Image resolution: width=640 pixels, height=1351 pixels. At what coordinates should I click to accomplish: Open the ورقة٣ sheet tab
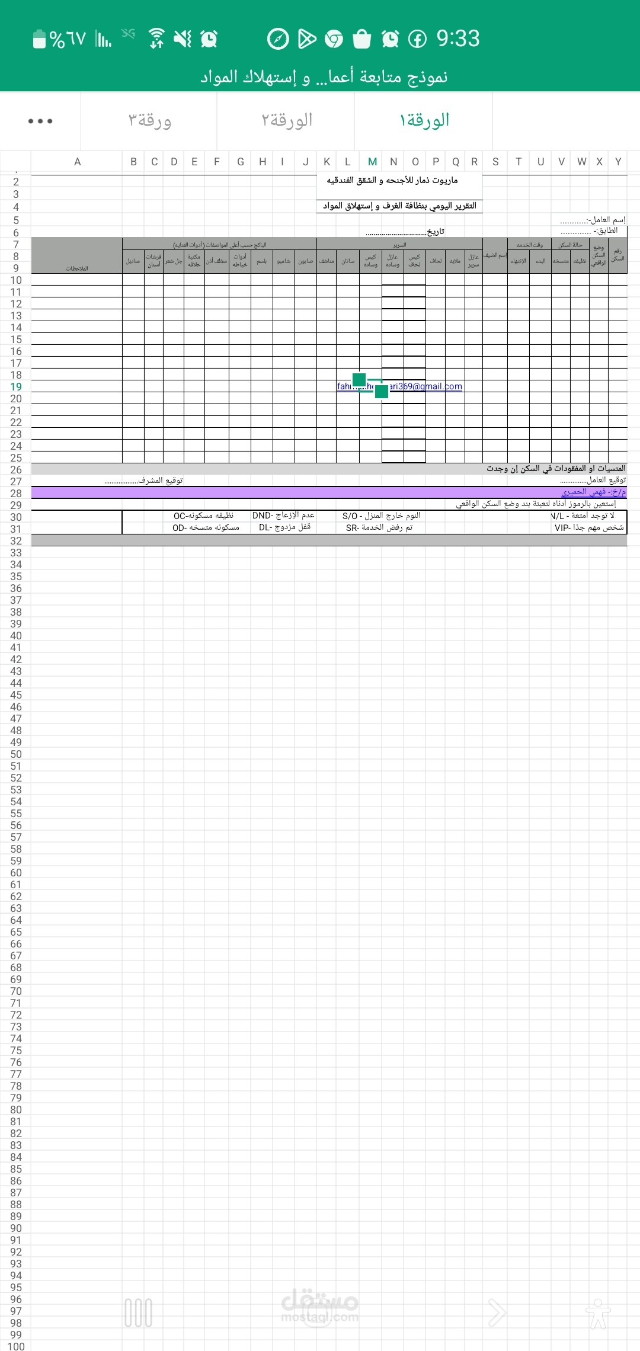[x=149, y=120]
